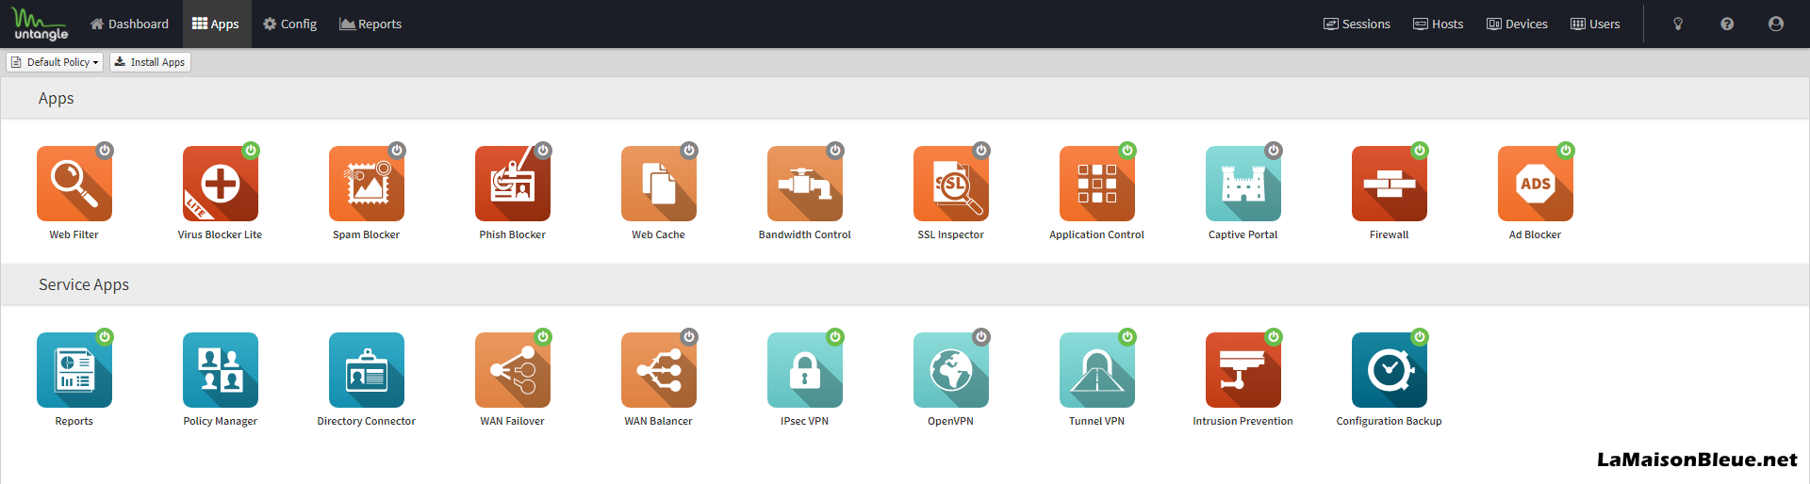Open the Phish Blocker app
This screenshot has height=484, width=1810.
(513, 184)
